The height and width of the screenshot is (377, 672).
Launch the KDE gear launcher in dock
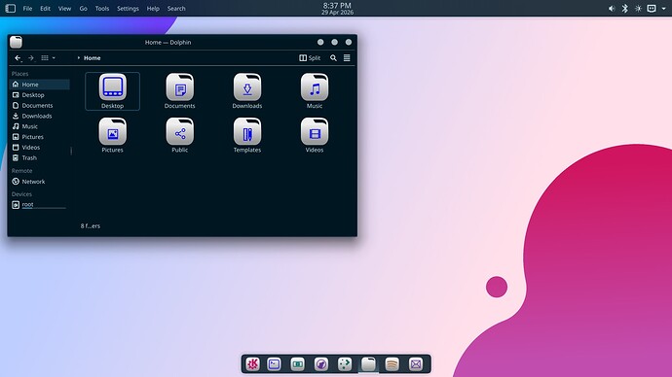(x=252, y=364)
